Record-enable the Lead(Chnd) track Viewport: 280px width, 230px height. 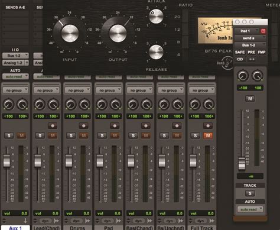click(53, 126)
